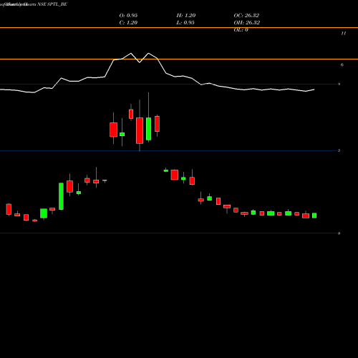Click the "11" price axis label
Viewport: 358px width, 358px height.
[x=344, y=33]
